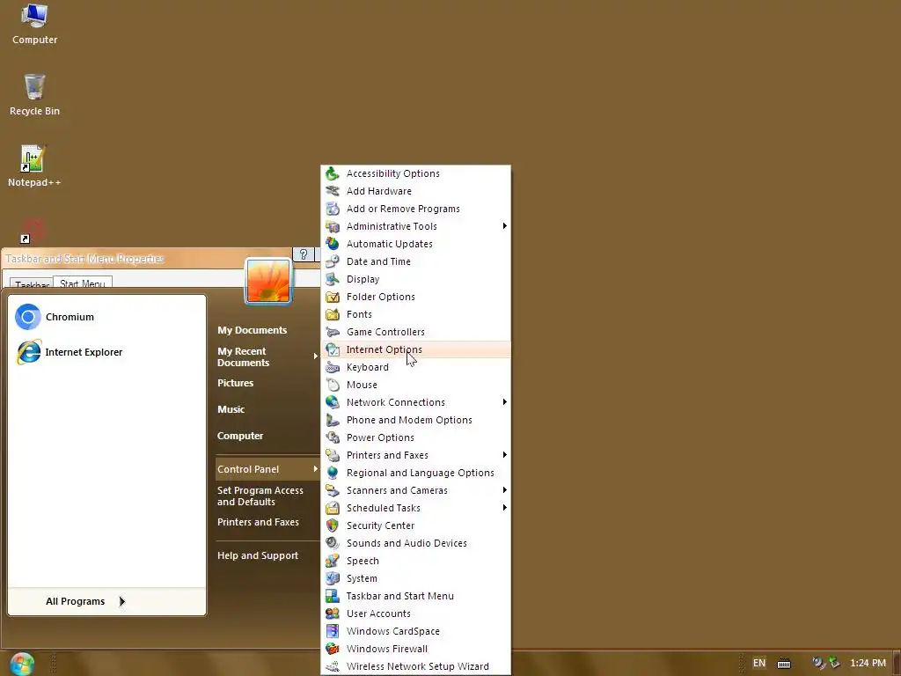Click the Speech icon
Viewport: 901px width, 676px height.
[x=332, y=561]
